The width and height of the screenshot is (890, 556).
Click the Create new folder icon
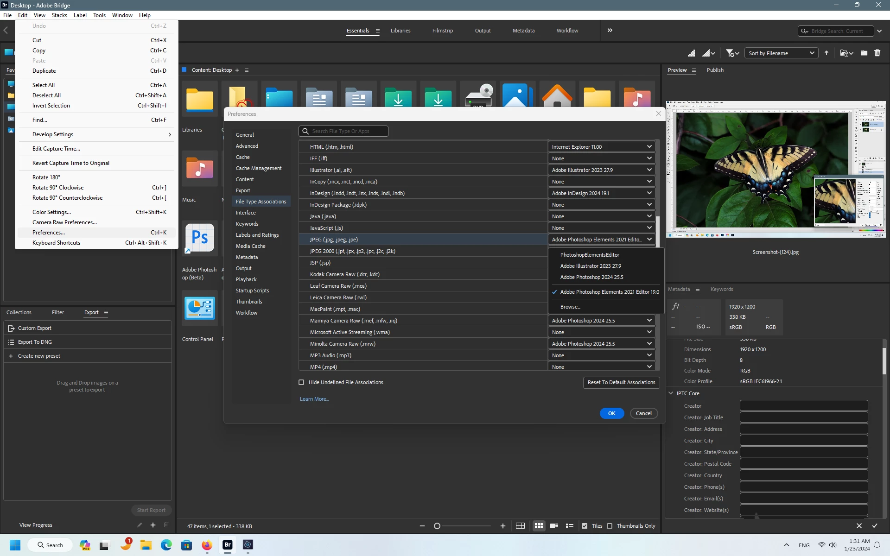pyautogui.click(x=864, y=53)
